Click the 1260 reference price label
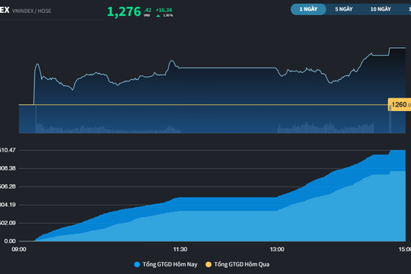Viewport: 411px width, 274px height. 400,104
